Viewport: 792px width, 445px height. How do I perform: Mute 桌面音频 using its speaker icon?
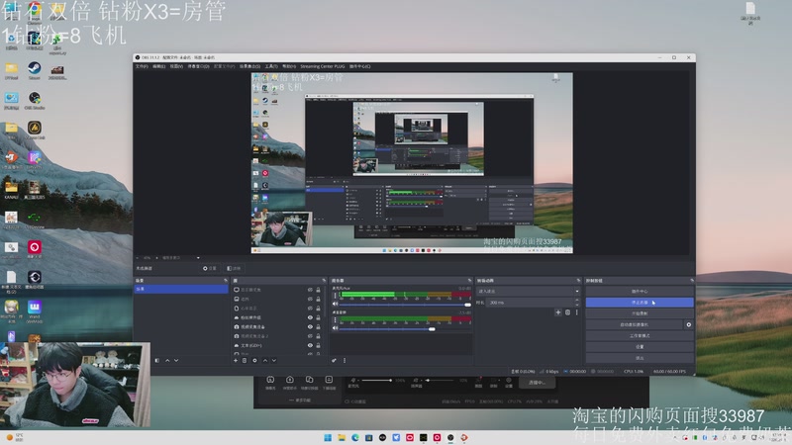point(335,328)
